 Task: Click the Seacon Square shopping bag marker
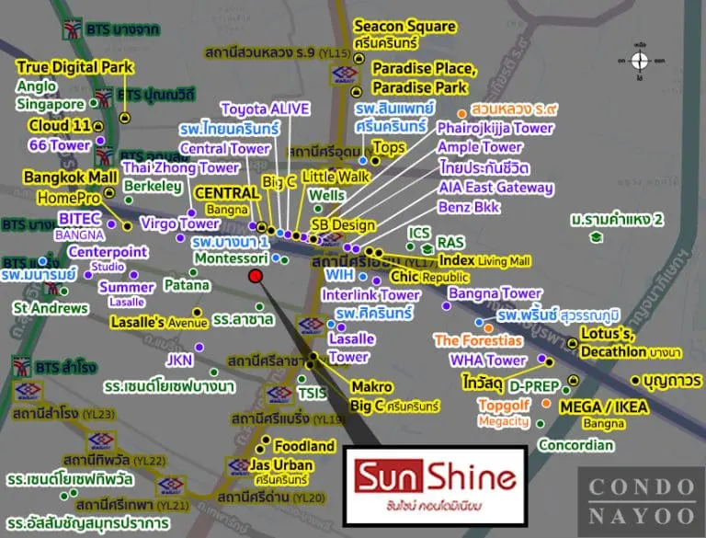(359, 58)
